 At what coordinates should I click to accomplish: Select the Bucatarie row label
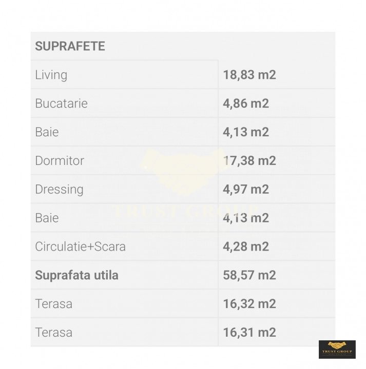pos(61,104)
